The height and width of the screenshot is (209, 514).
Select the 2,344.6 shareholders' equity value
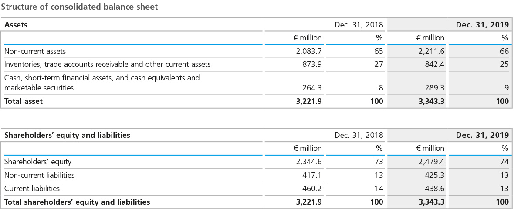pos(308,162)
